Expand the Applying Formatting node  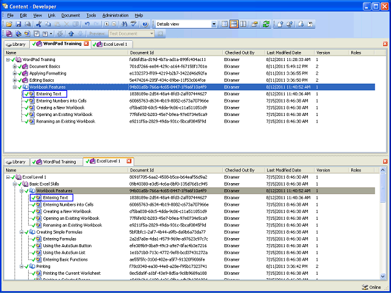point(15,73)
